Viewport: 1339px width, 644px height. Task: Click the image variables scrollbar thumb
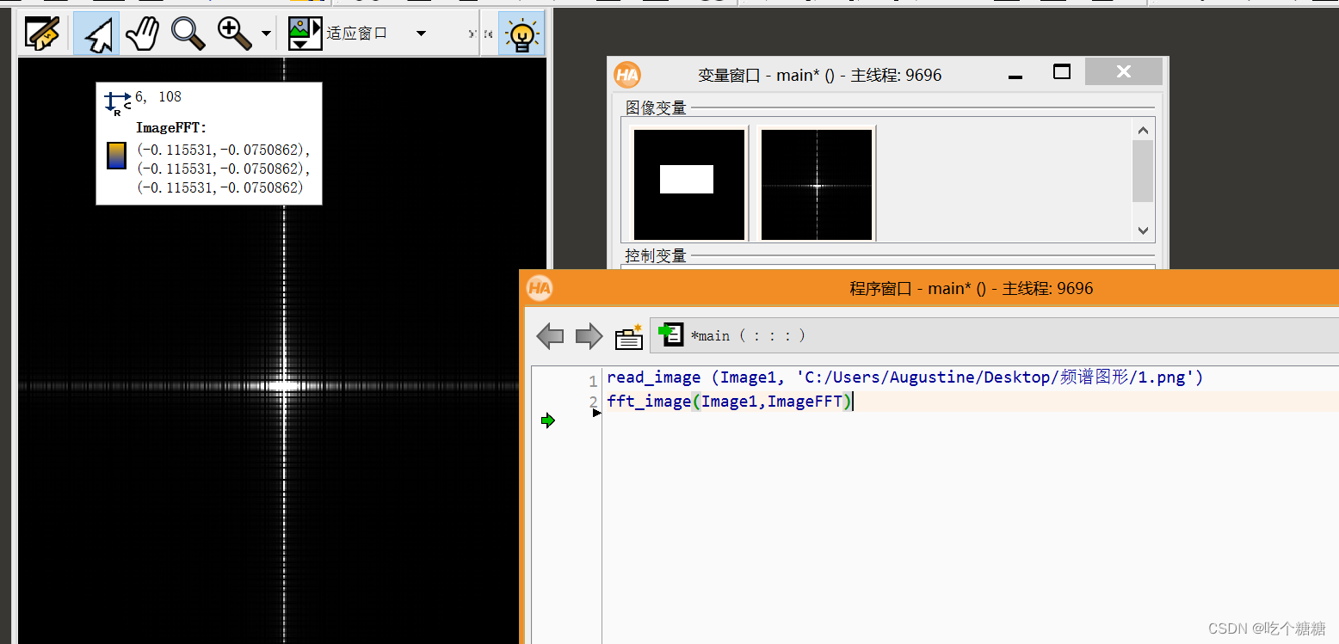click(1143, 171)
